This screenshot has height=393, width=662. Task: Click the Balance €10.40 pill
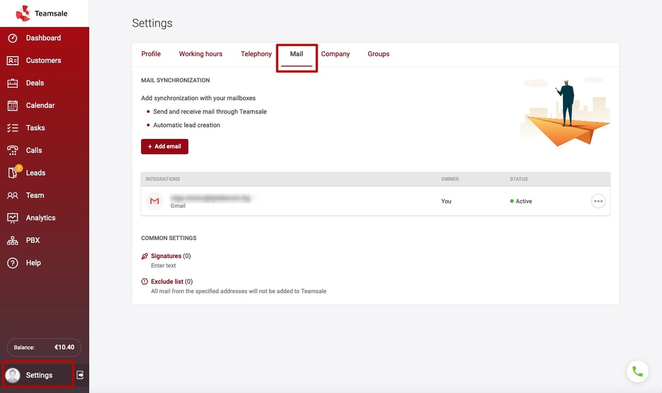pos(44,347)
